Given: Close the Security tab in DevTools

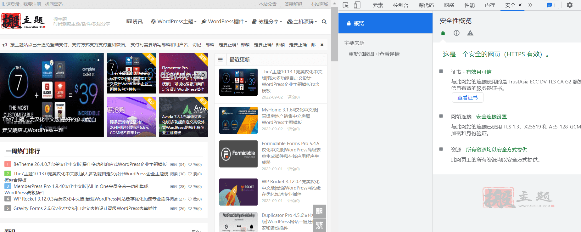Looking at the screenshot, I should point(520,5).
